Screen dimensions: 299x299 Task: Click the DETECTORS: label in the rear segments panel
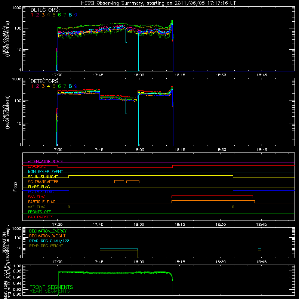(45, 81)
